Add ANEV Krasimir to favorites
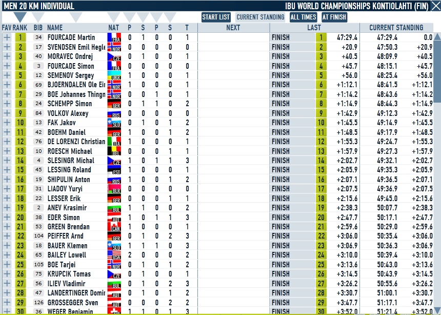Screen dimensions: 441x315 point(7,208)
